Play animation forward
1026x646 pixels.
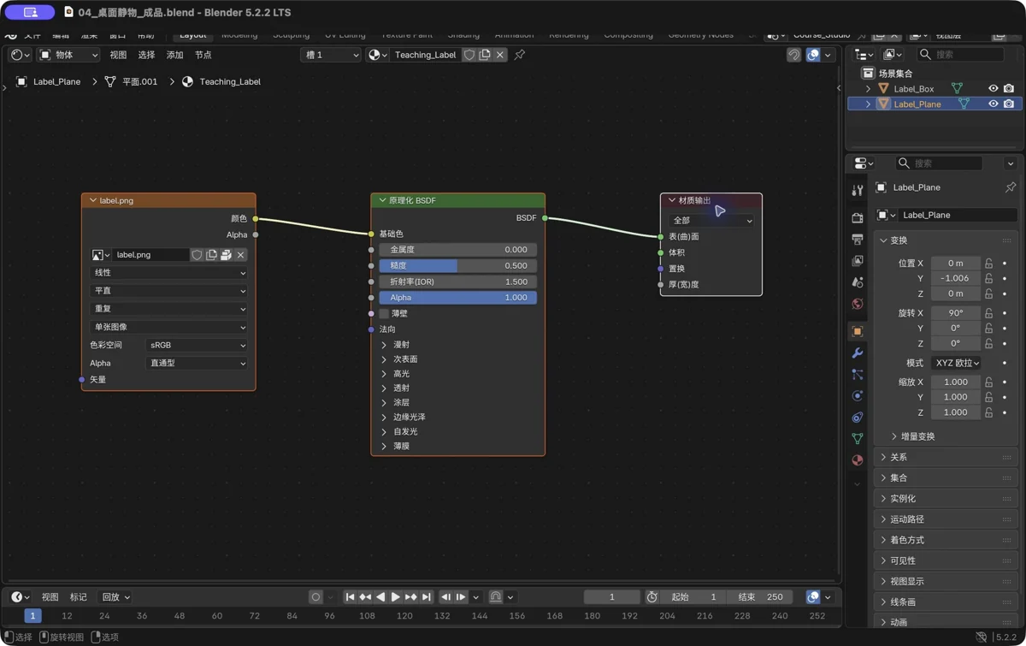(x=395, y=597)
